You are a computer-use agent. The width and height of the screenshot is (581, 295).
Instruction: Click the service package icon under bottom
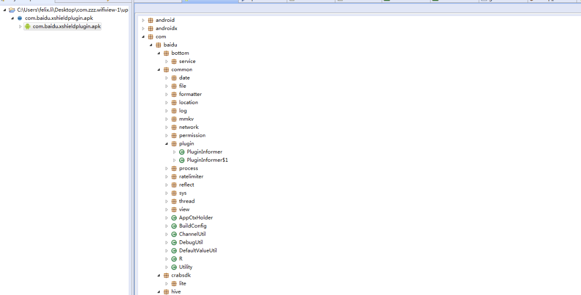click(x=174, y=62)
